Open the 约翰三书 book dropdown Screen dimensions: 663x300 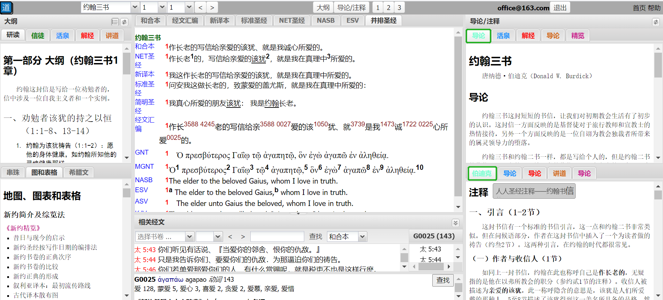point(135,7)
